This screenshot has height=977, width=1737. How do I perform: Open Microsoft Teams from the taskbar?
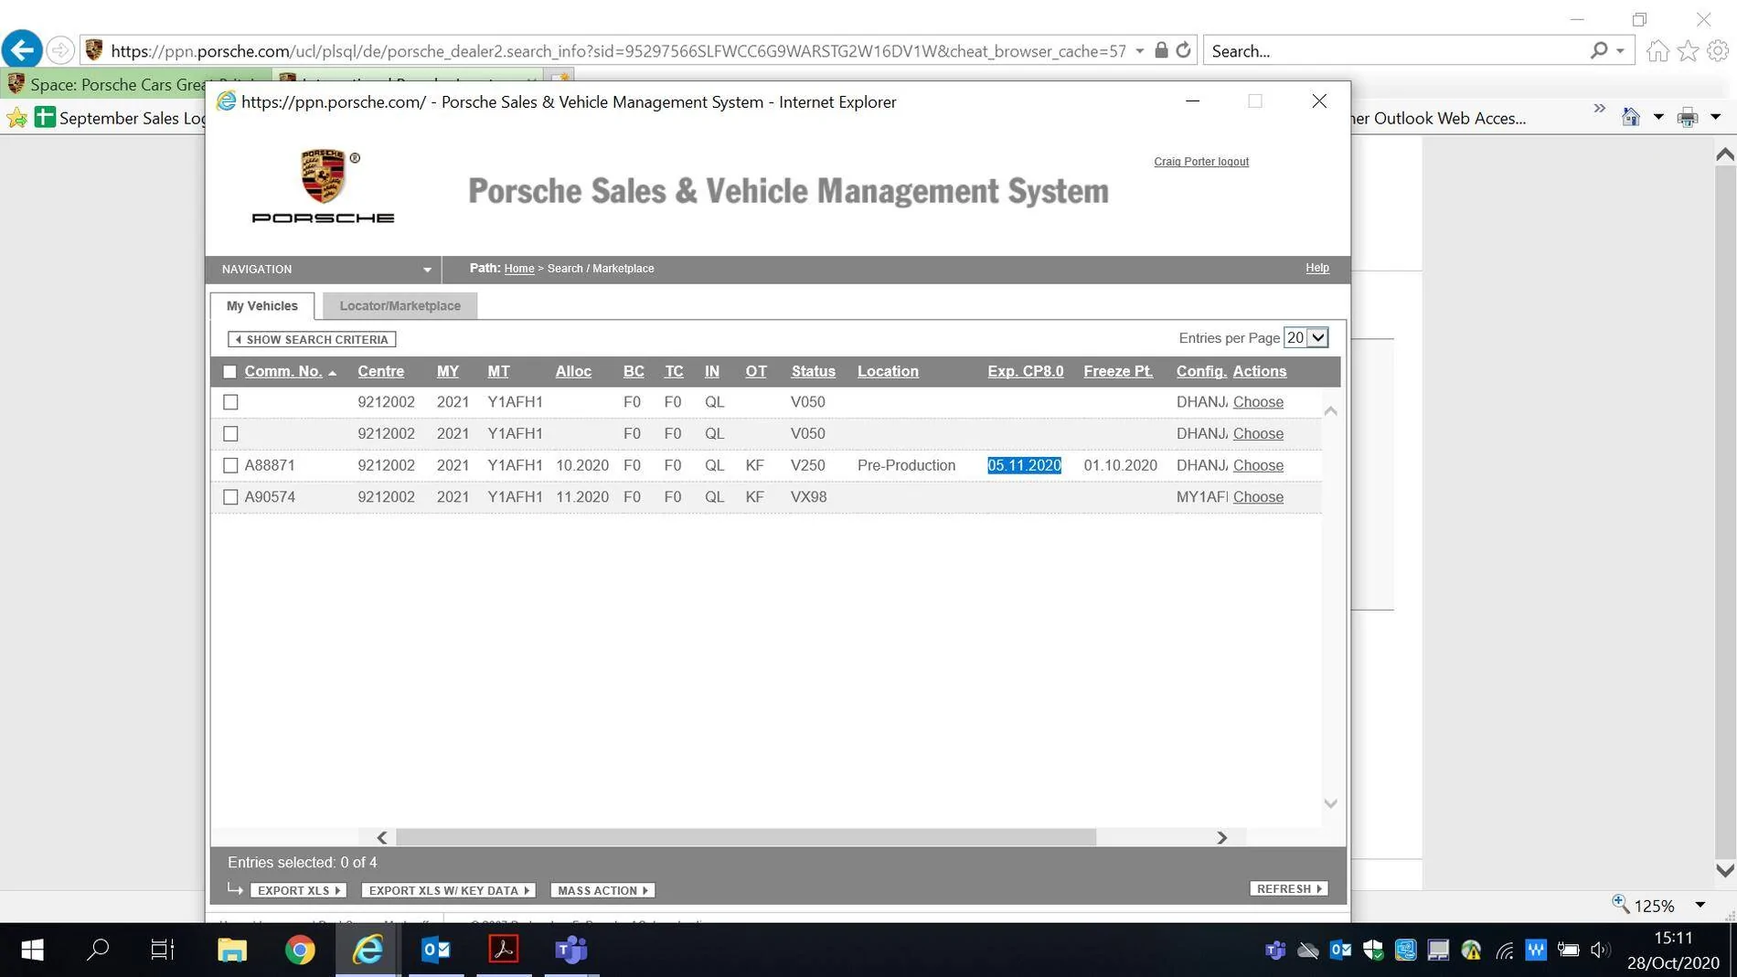pyautogui.click(x=571, y=950)
